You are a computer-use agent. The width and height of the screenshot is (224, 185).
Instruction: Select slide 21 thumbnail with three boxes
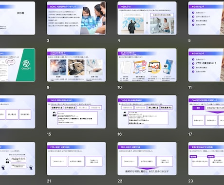click(76, 159)
